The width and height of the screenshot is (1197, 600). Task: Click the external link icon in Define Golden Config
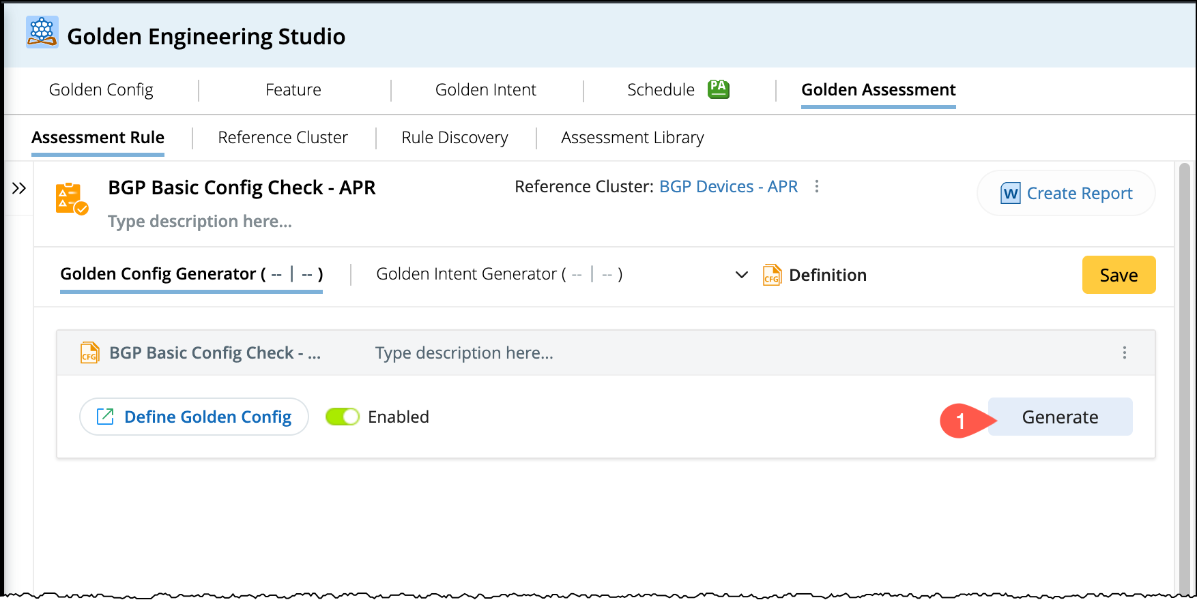[105, 417]
